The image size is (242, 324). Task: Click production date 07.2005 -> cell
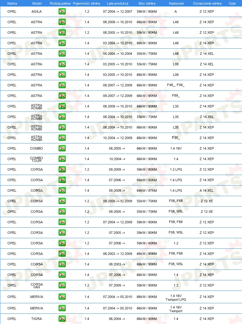[117, 233]
